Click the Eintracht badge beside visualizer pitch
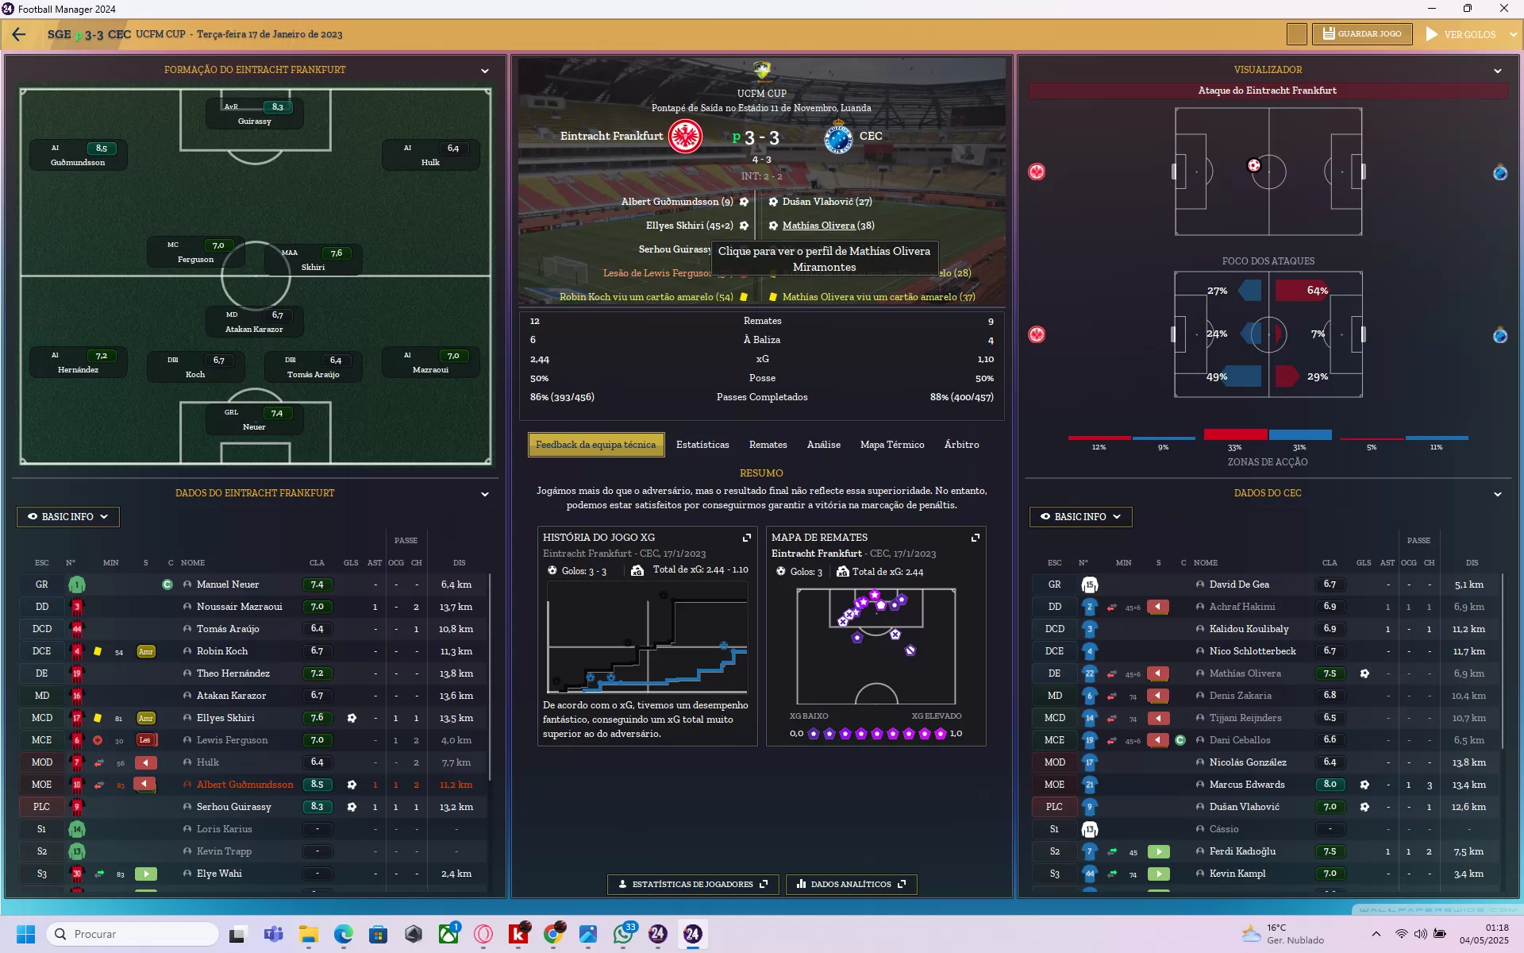1524x953 pixels. coord(1037,172)
